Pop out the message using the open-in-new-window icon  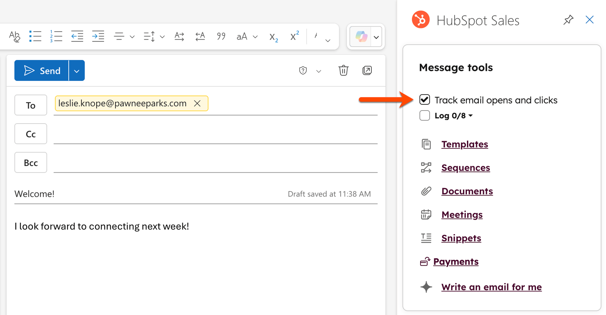tap(367, 71)
